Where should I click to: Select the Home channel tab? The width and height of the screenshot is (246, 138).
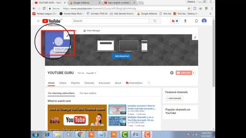pyautogui.click(x=51, y=83)
